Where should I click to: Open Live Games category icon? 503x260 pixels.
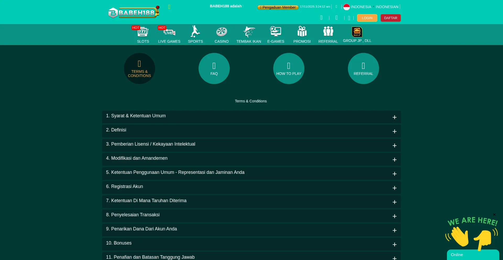point(169,32)
